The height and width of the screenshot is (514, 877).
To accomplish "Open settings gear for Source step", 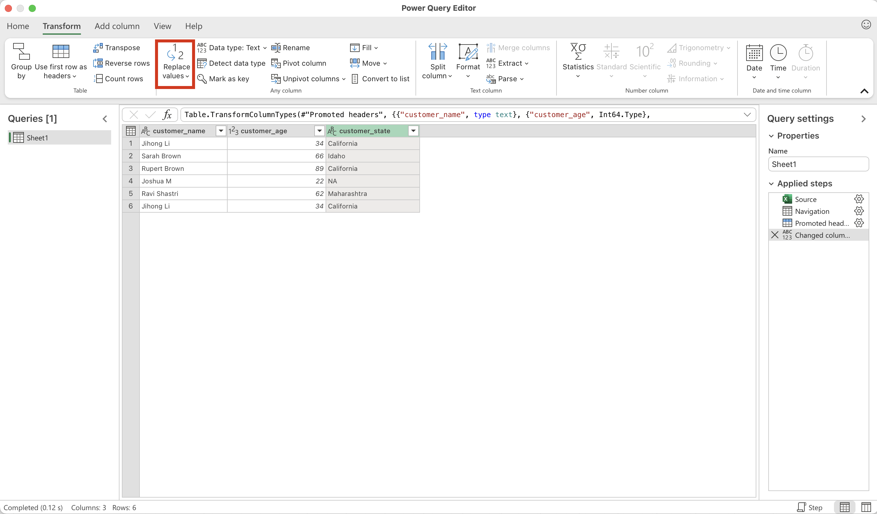I will click(x=858, y=199).
